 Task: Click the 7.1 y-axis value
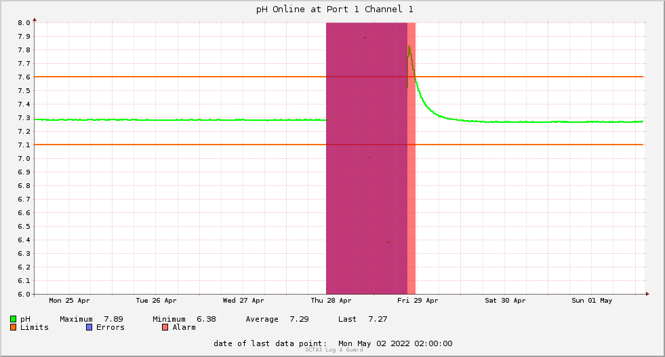tap(24, 145)
